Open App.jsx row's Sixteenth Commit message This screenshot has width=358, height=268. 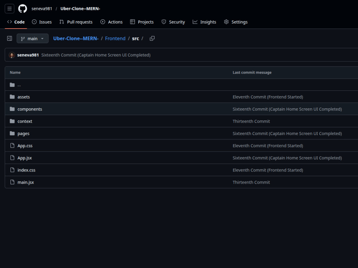(x=287, y=158)
